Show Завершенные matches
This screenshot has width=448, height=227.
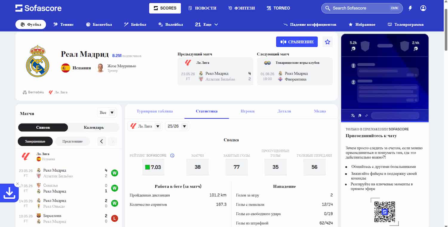35,141
